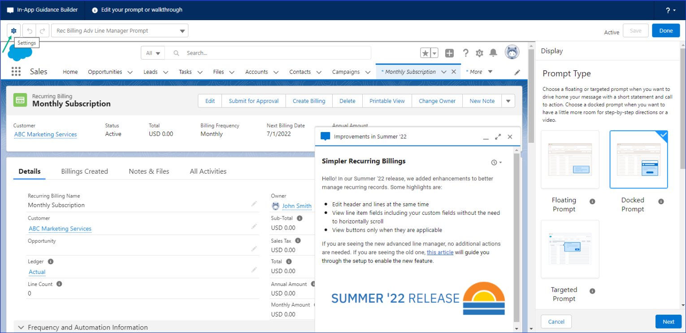
Task: Open the user profile avatar
Action: [512, 52]
